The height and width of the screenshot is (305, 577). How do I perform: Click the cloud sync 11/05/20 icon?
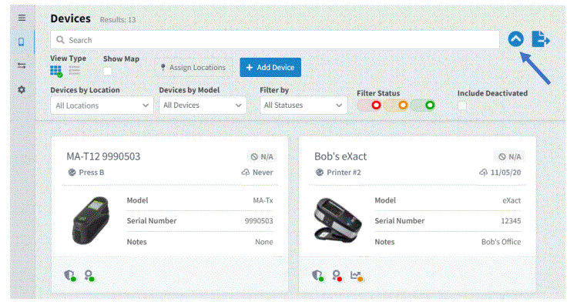click(483, 173)
